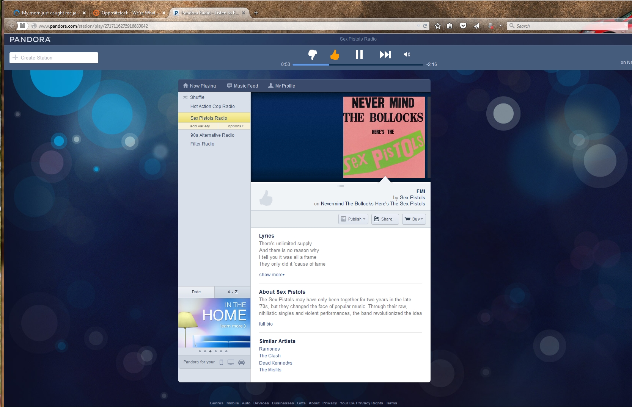This screenshot has height=407, width=632.
Task: Open the My Profile tab
Action: pos(281,86)
